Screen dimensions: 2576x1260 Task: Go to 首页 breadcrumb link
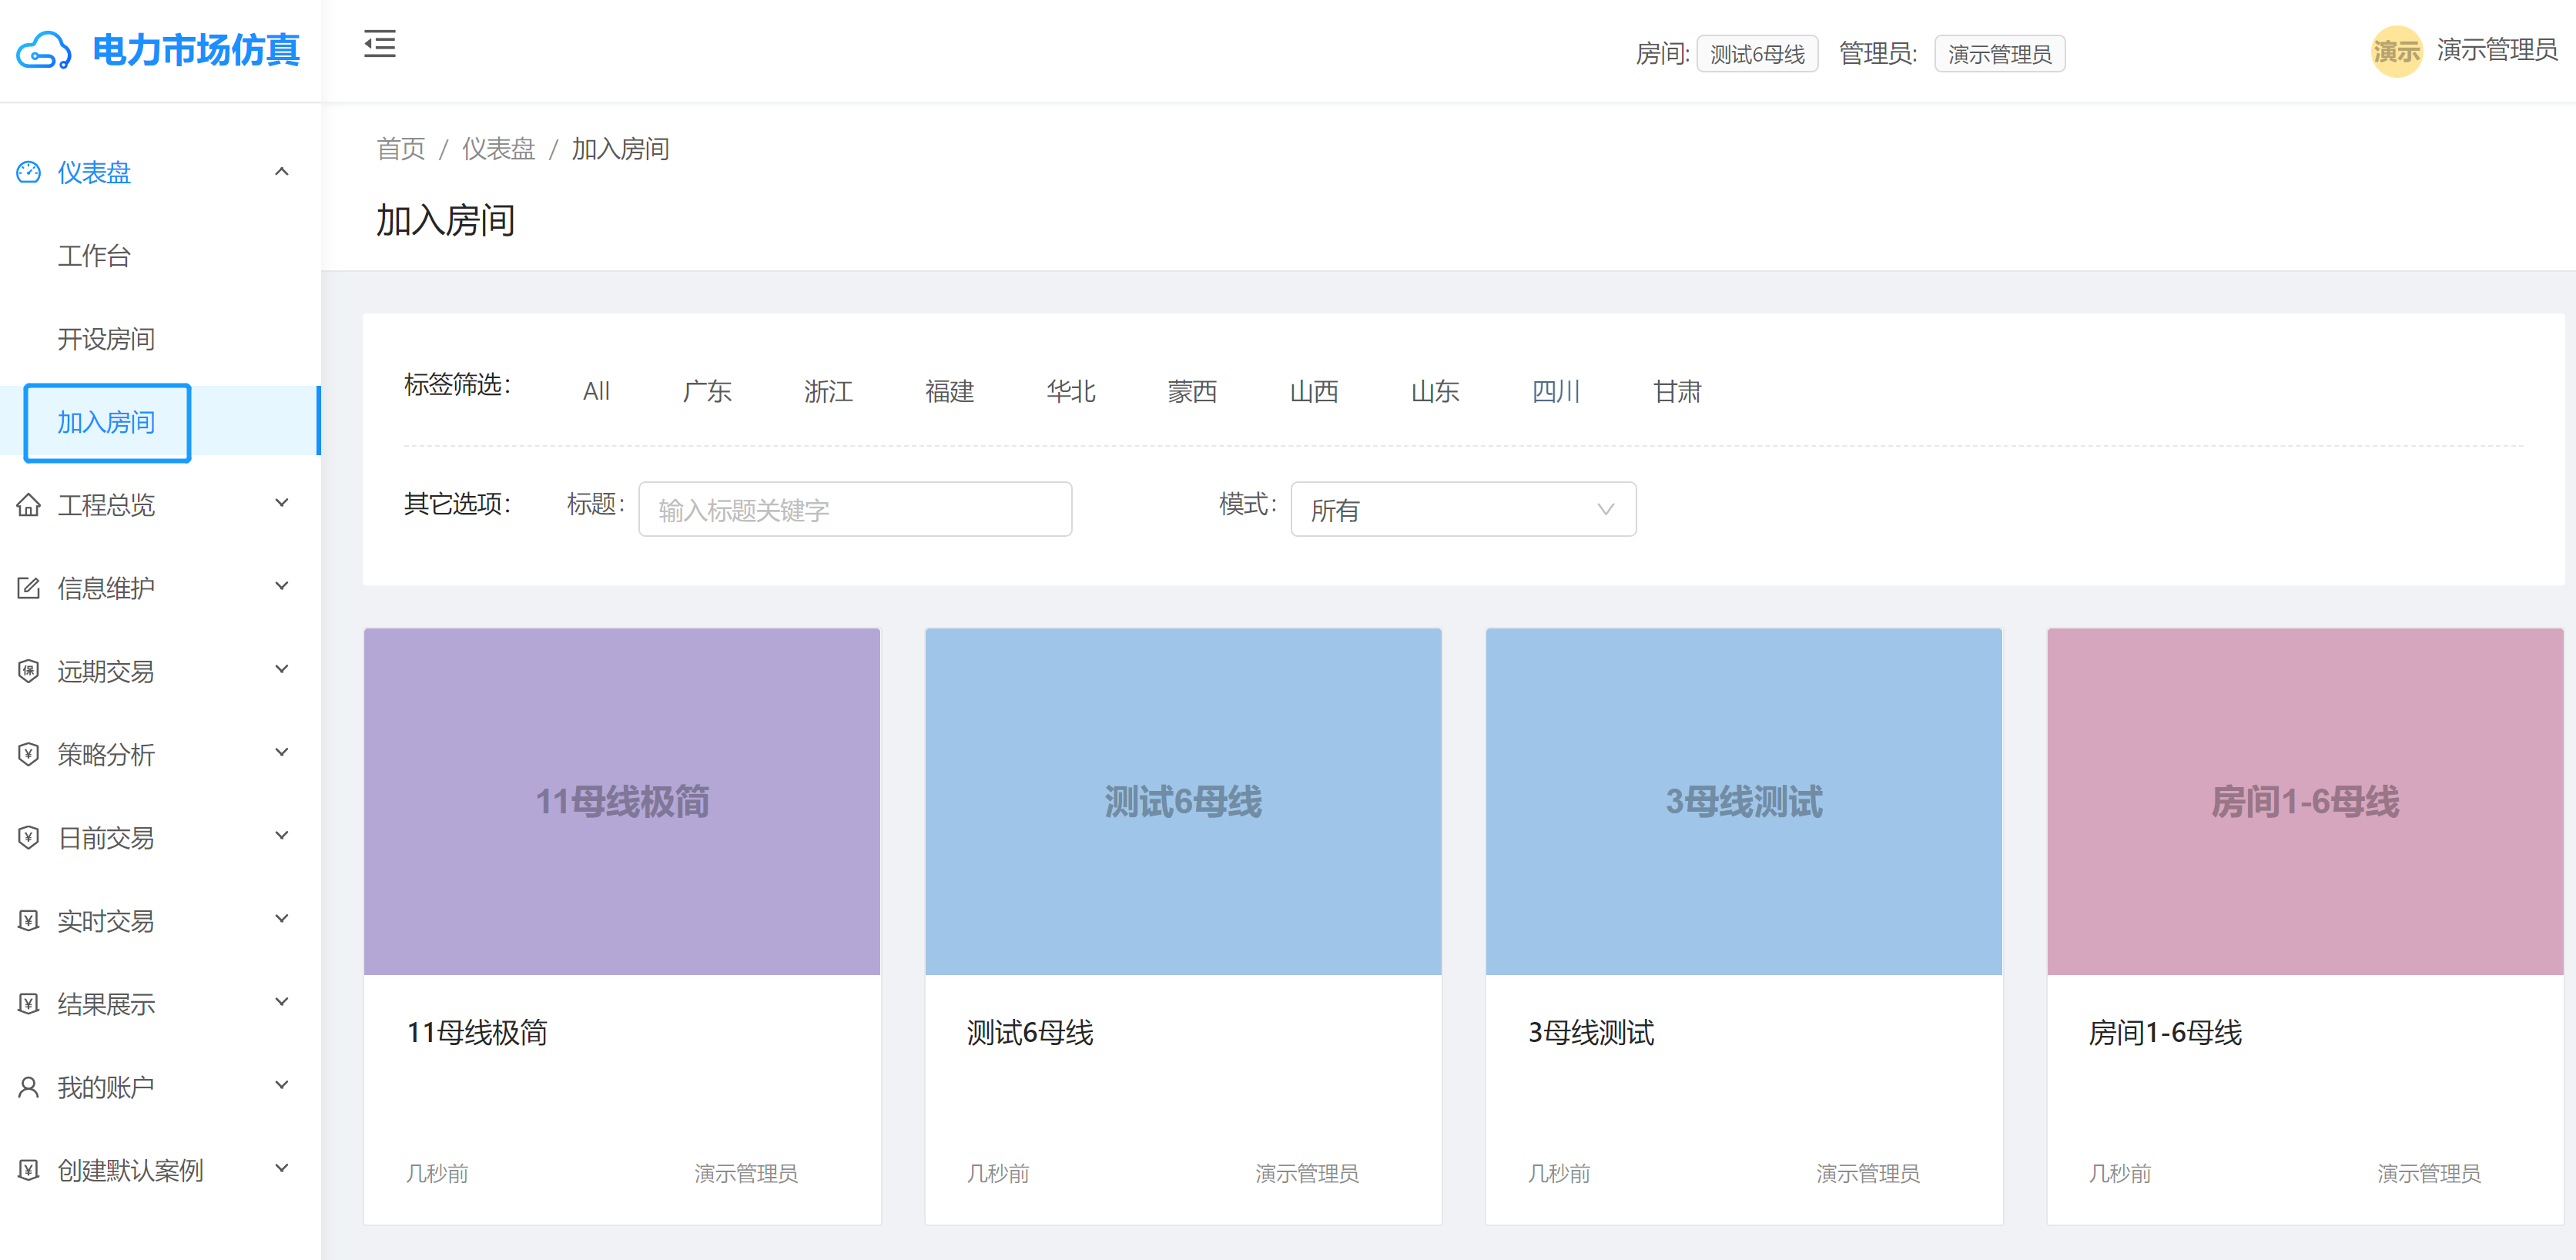coord(400,149)
